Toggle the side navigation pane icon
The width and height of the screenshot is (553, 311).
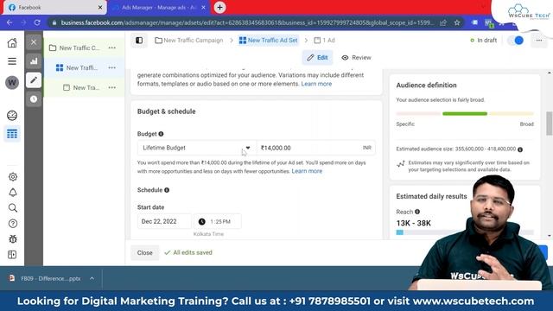point(139,41)
